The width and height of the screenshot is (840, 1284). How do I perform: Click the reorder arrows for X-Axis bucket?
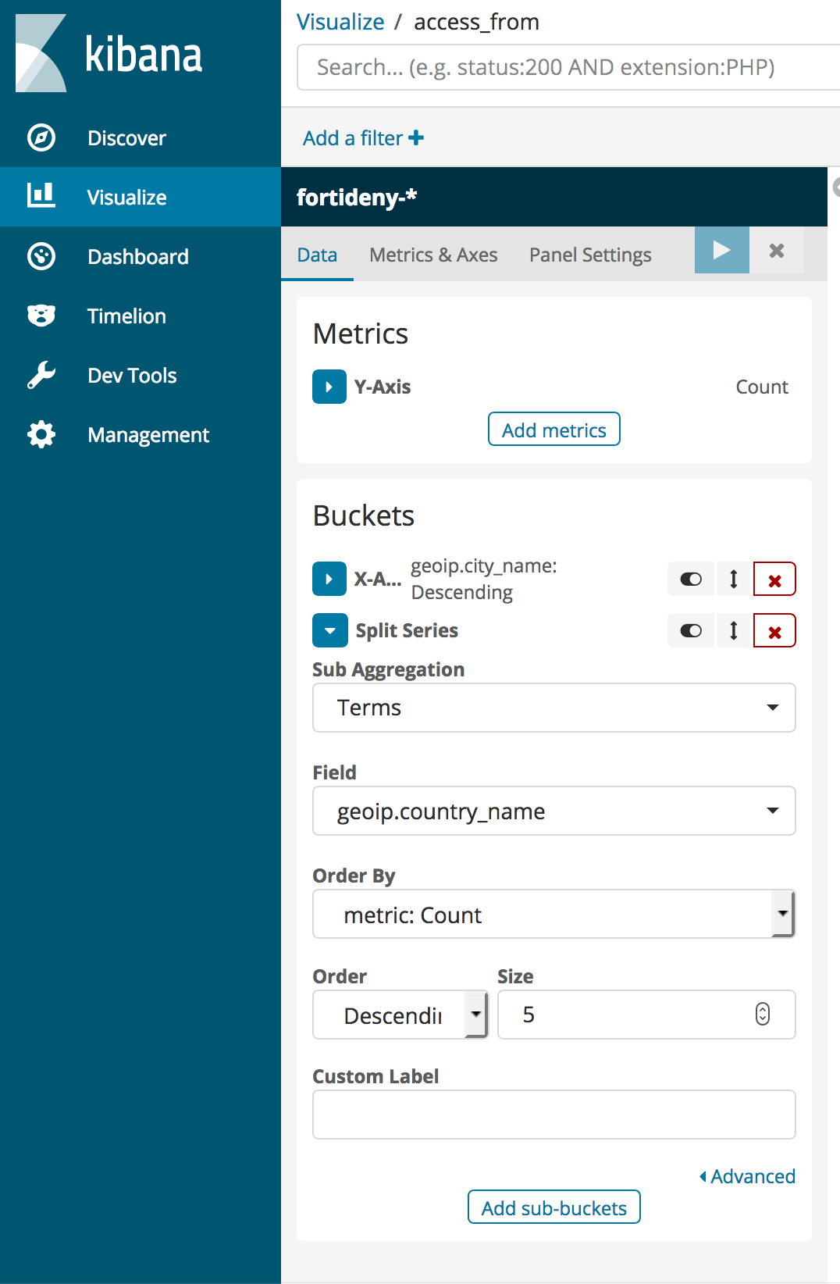point(734,580)
